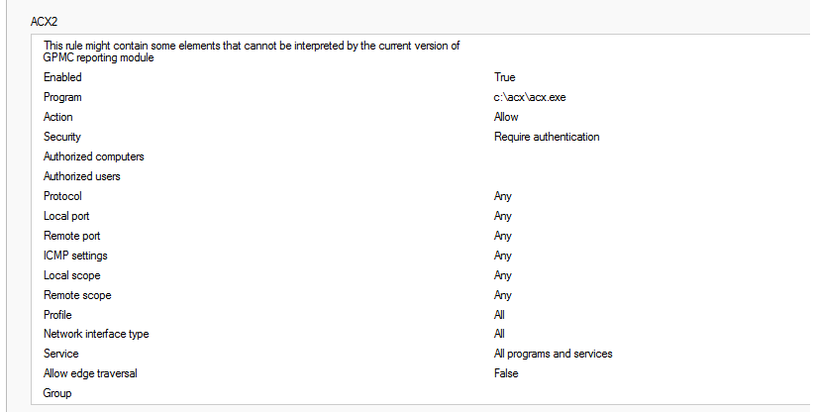Click the All value for Profile
The image size is (818, 412).
tap(499, 315)
